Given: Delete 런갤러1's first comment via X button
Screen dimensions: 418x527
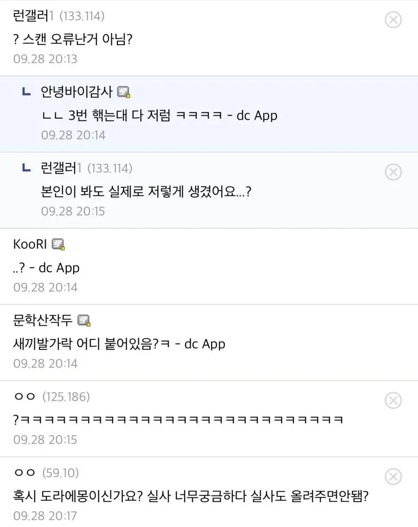Looking at the screenshot, I should [393, 20].
